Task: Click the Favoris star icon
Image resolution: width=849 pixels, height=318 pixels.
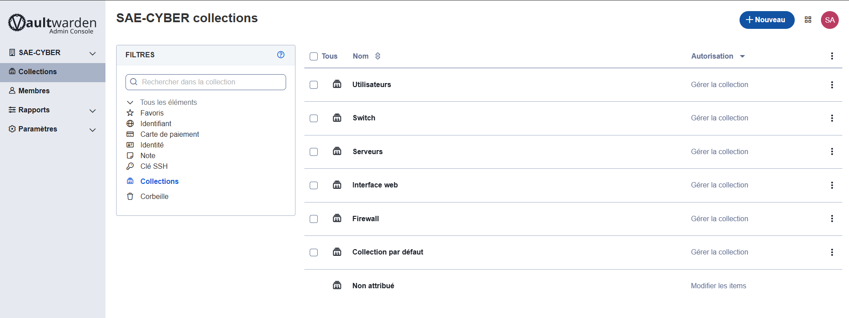Action: click(x=130, y=113)
